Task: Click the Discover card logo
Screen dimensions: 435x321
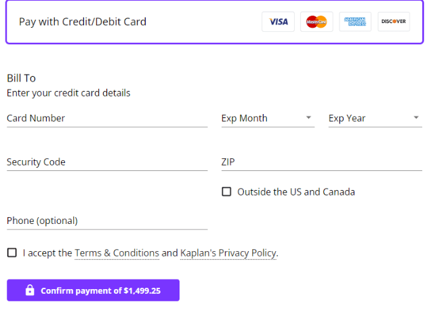Action: click(394, 22)
